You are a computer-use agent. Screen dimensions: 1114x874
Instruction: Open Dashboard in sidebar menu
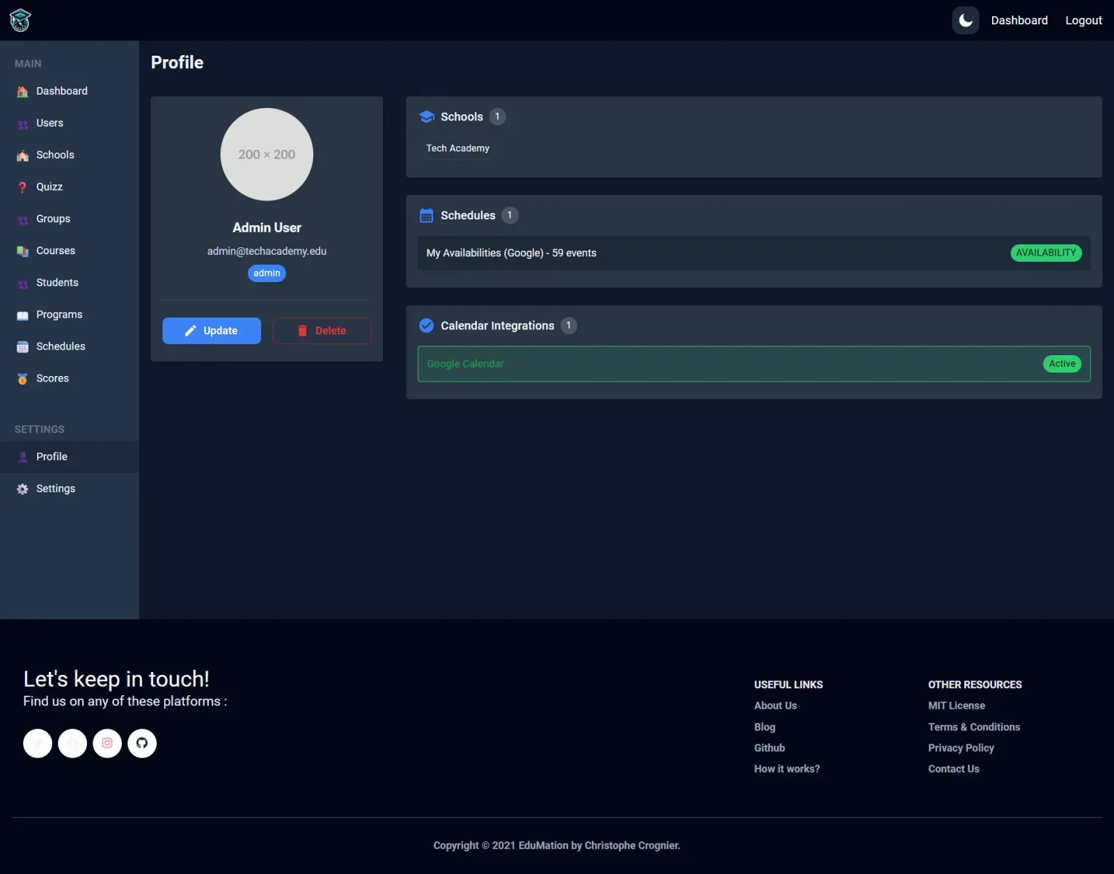pos(70,91)
